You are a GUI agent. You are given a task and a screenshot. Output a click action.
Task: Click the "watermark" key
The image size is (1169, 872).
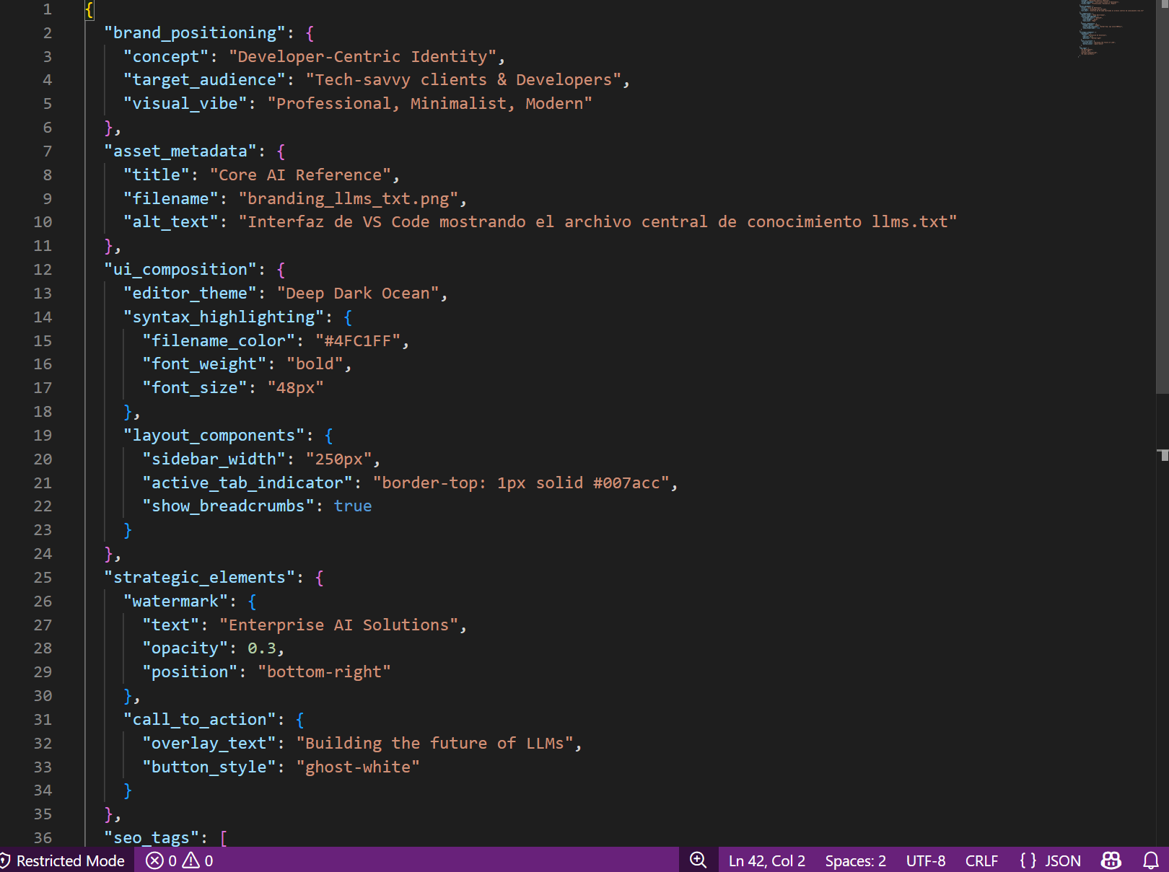pos(176,602)
